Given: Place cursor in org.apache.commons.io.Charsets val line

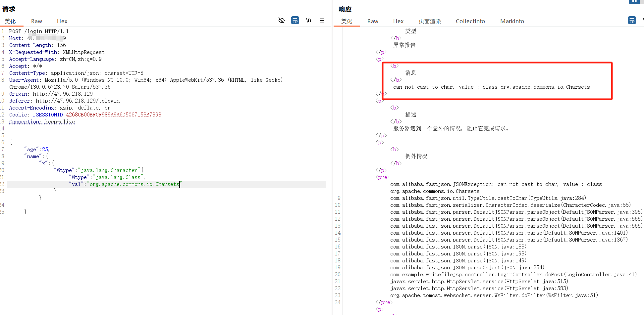Looking at the screenshot, I should coord(134,184).
